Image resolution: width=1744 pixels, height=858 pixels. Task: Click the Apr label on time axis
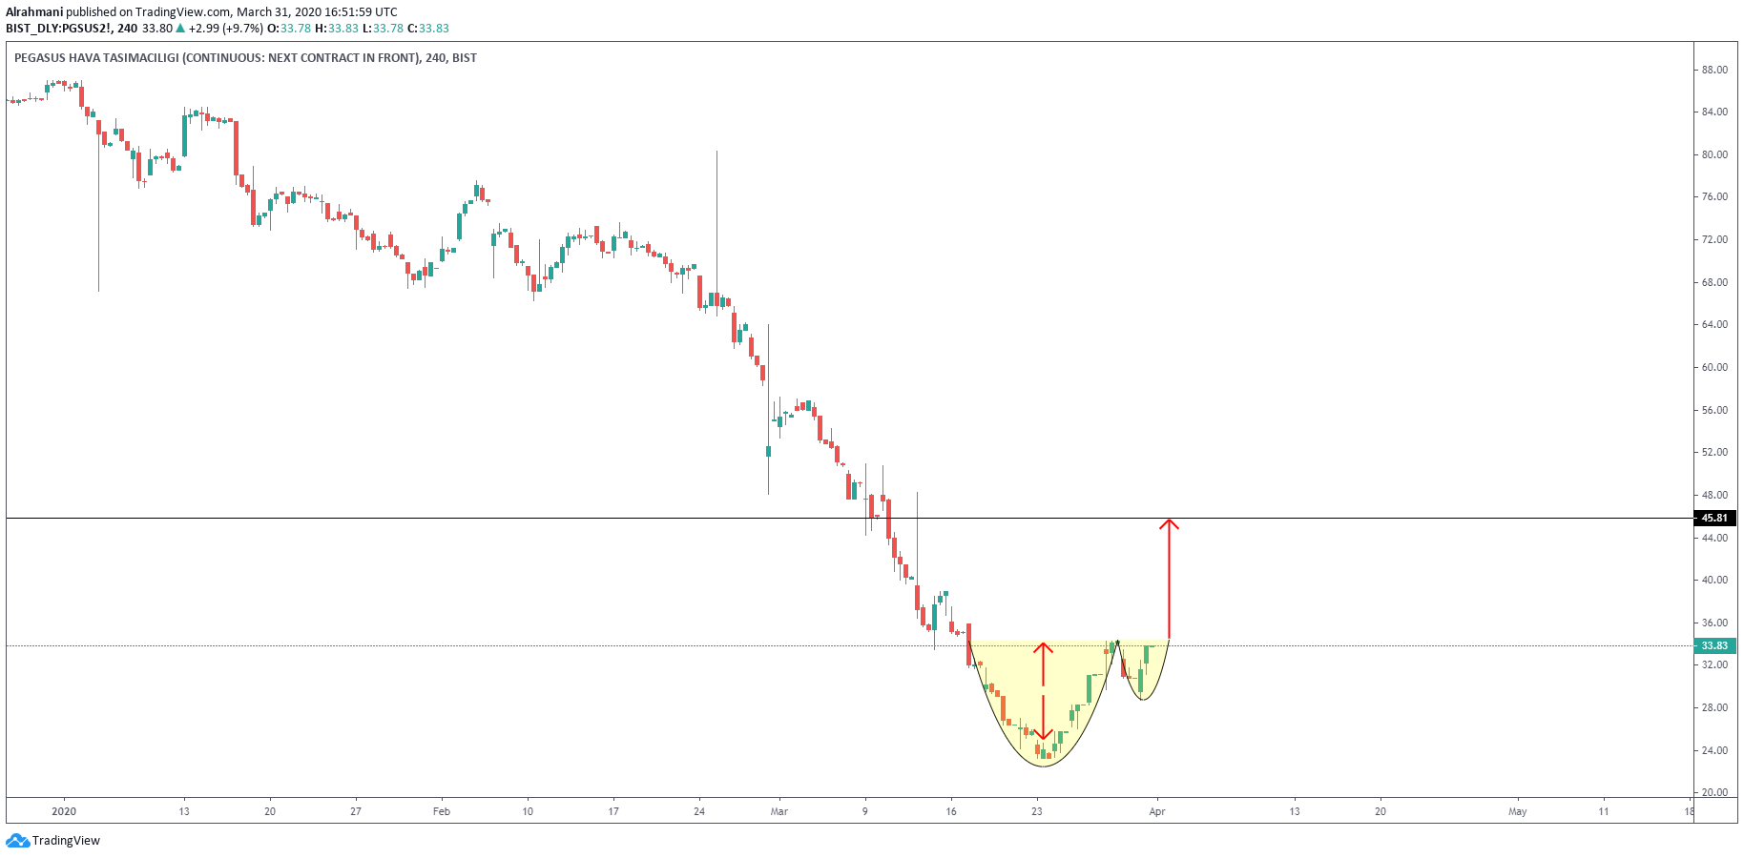click(1157, 811)
